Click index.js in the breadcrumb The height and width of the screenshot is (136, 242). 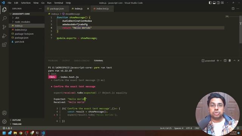(54, 14)
